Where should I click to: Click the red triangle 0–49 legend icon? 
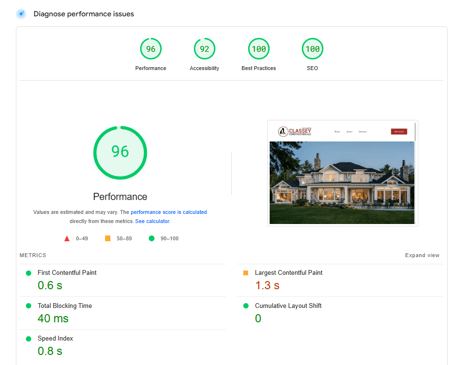(x=67, y=238)
